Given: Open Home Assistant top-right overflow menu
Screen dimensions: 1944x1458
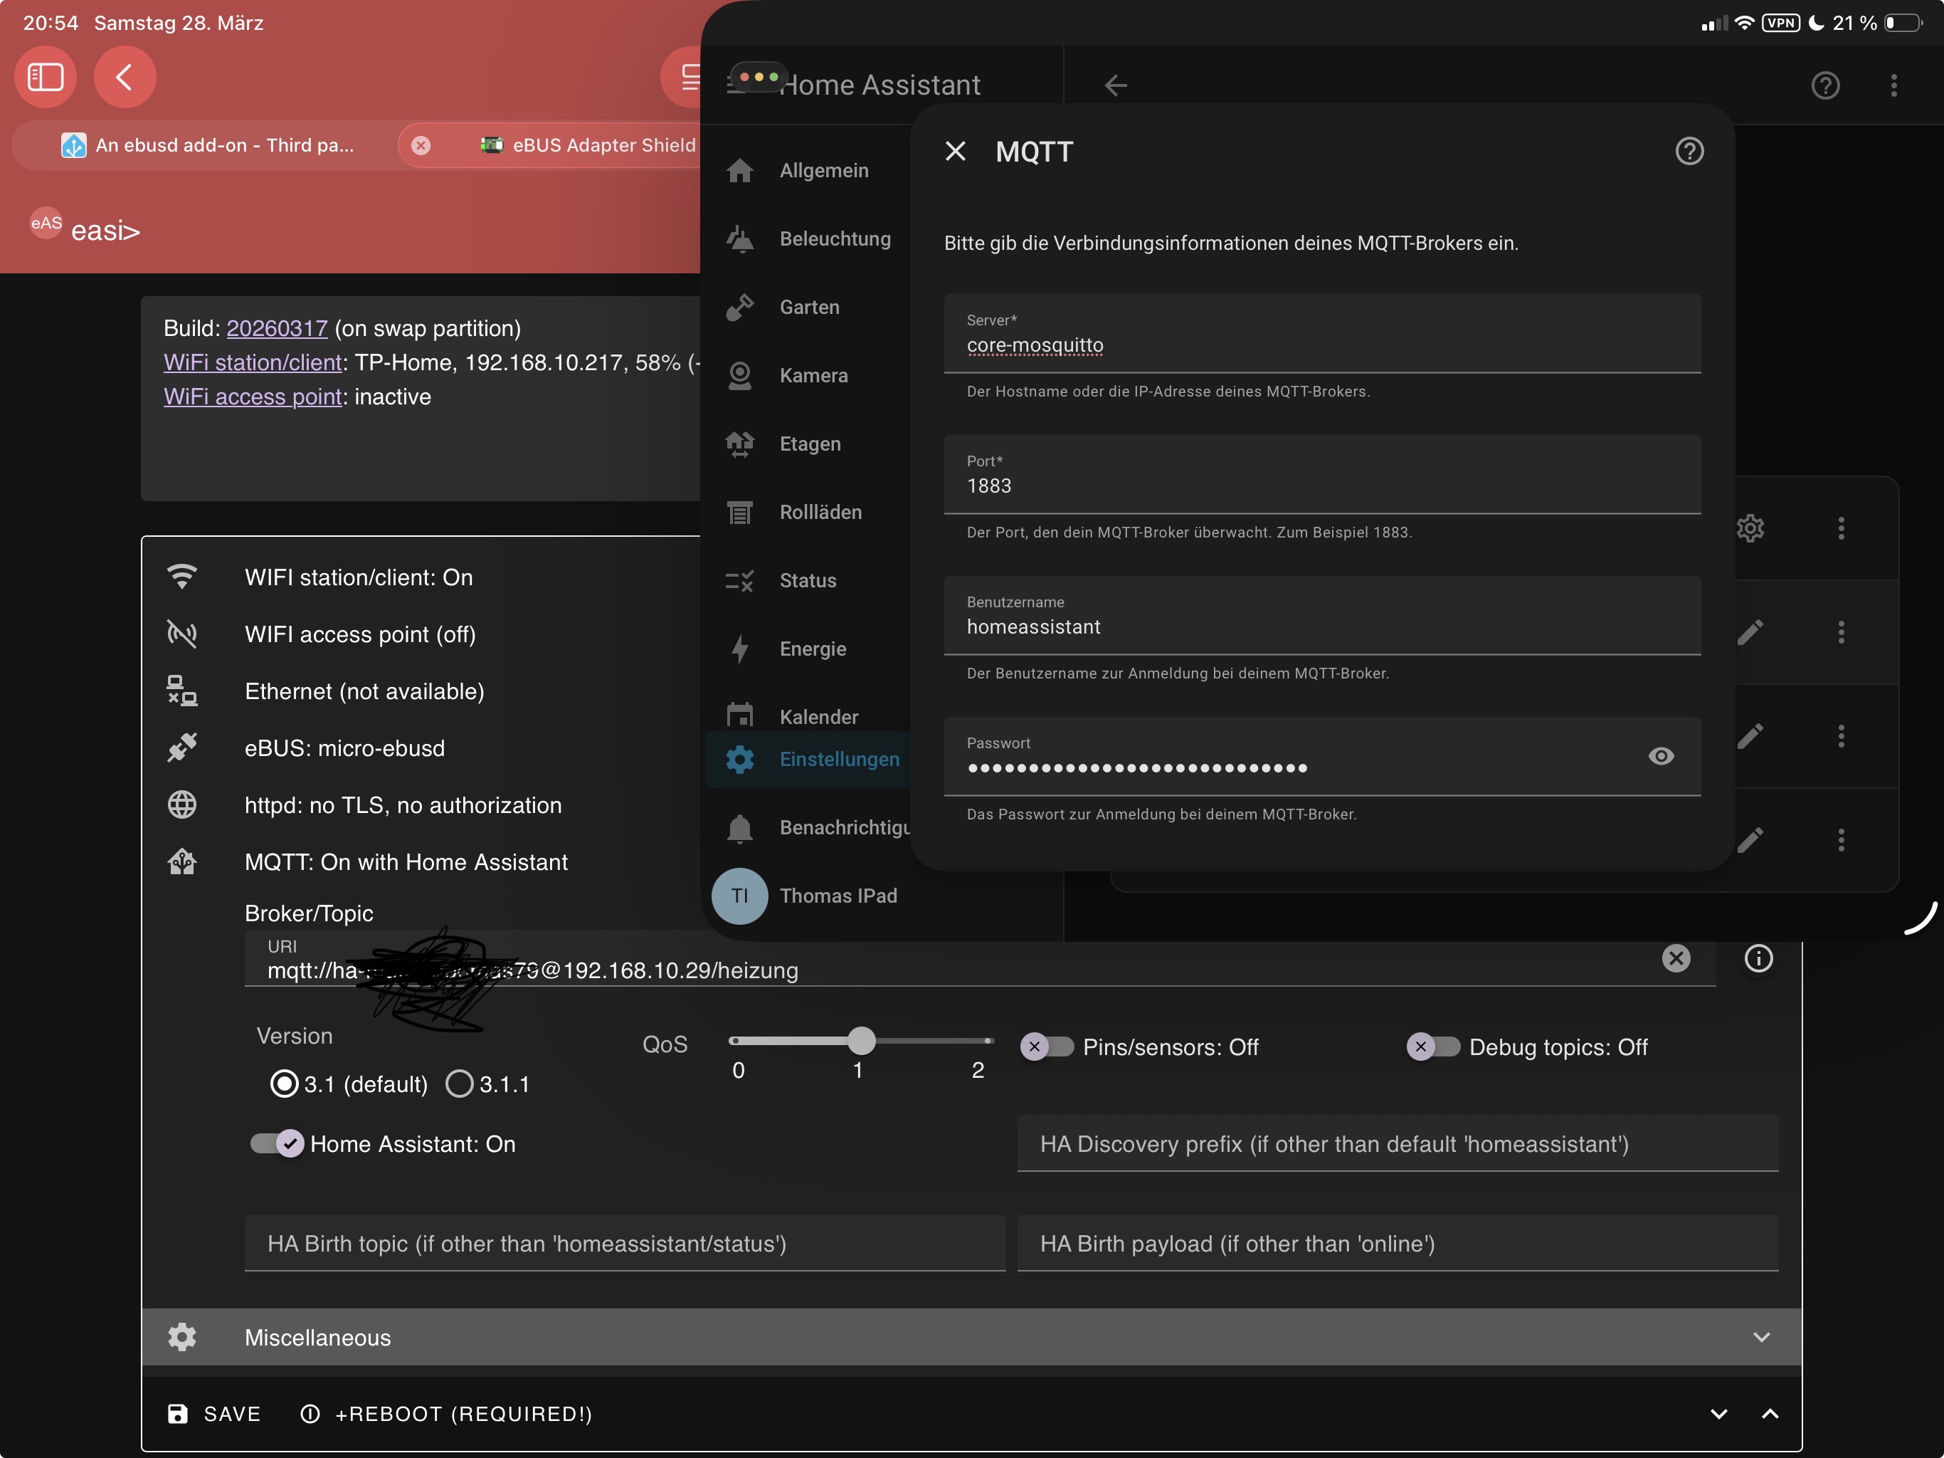Looking at the screenshot, I should point(1894,85).
